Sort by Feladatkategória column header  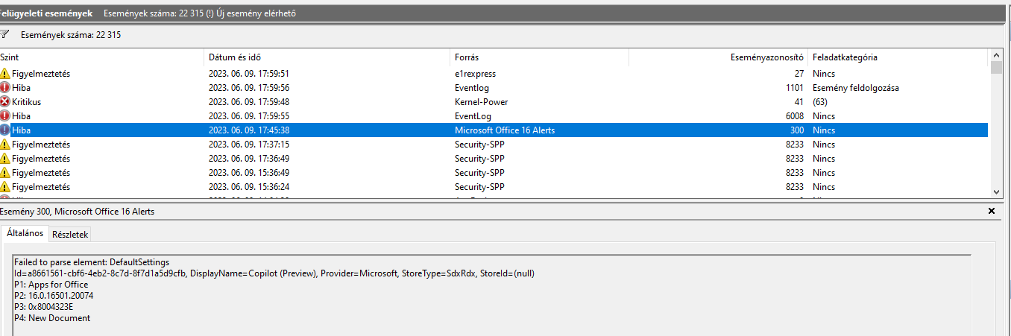tap(897, 57)
